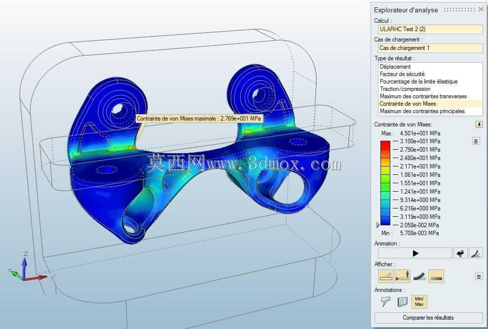
Task: Click the legend value 1.241e+001 MPa
Action: coord(420,192)
